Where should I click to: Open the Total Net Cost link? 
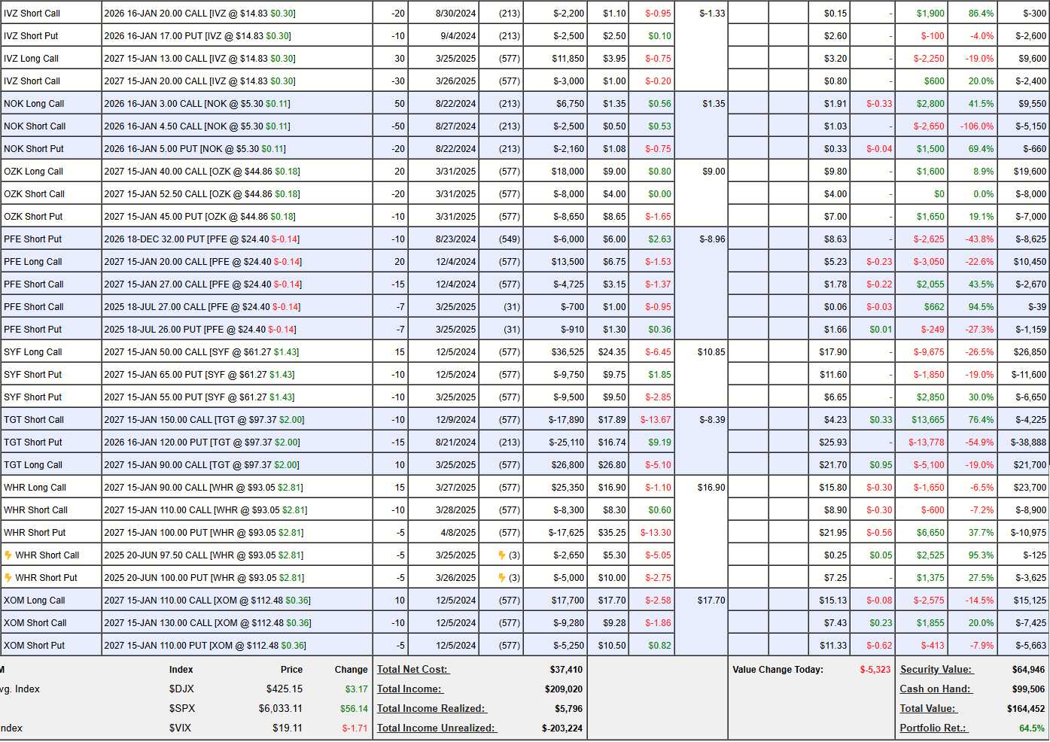pos(412,670)
